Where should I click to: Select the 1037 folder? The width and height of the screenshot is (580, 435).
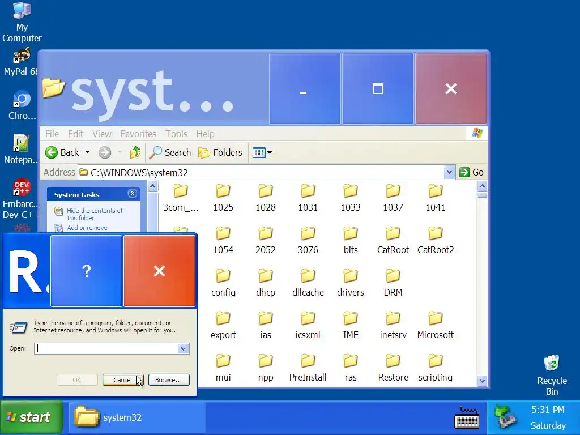click(x=393, y=198)
